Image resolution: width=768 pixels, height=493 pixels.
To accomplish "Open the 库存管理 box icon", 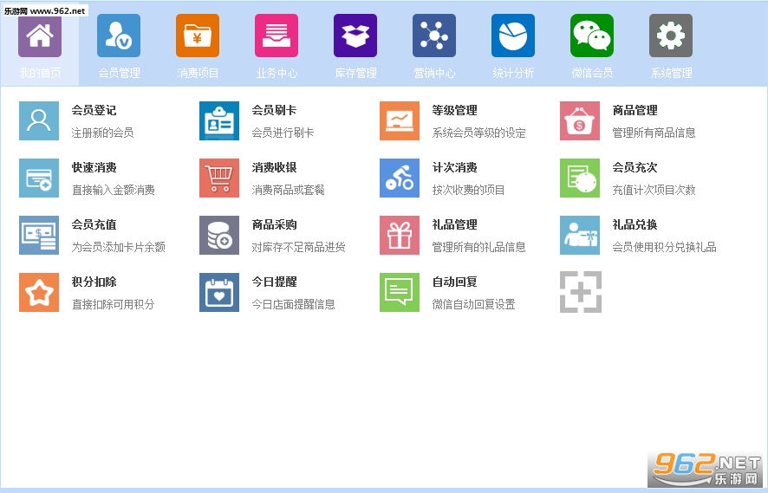I will 355,36.
